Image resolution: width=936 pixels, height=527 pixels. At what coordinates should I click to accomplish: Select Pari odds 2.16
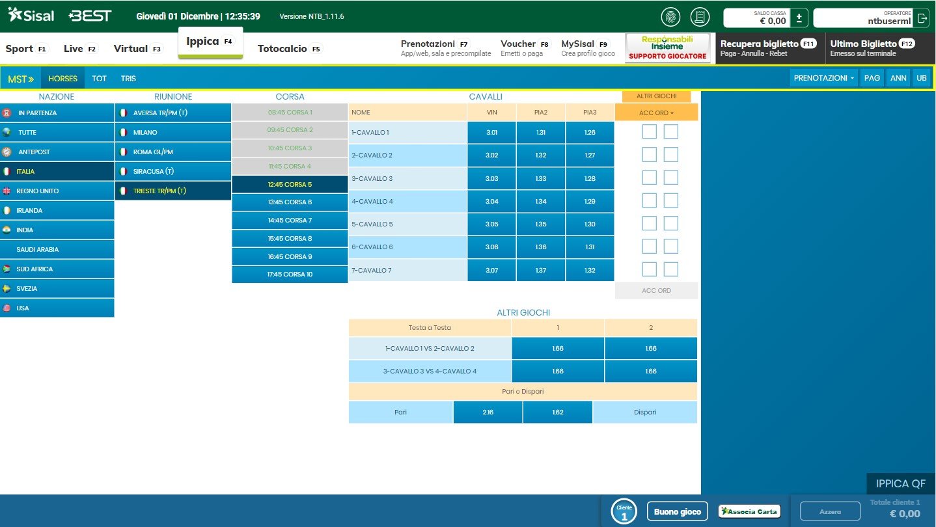coord(488,412)
